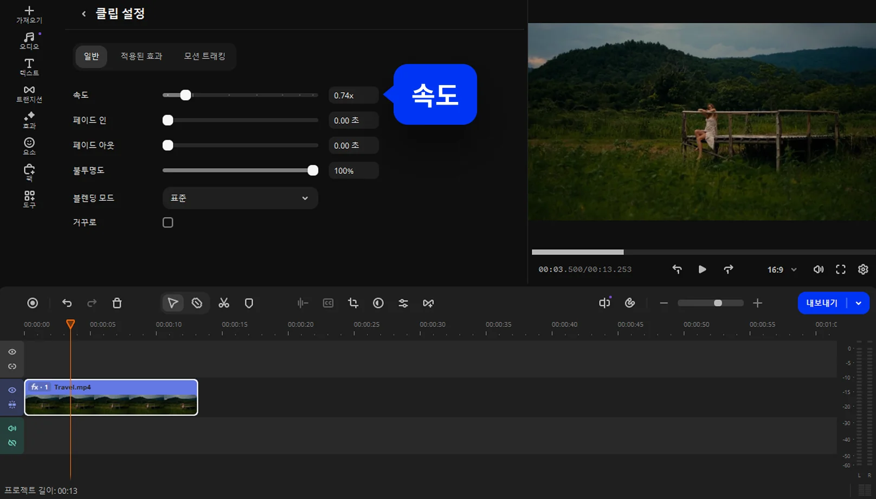
Task: Open the 블렌딩 모드 dropdown
Action: 240,198
